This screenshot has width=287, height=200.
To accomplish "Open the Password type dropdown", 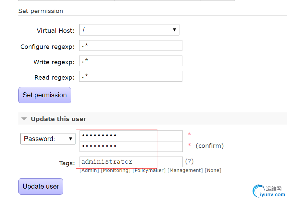I will pos(48,139).
